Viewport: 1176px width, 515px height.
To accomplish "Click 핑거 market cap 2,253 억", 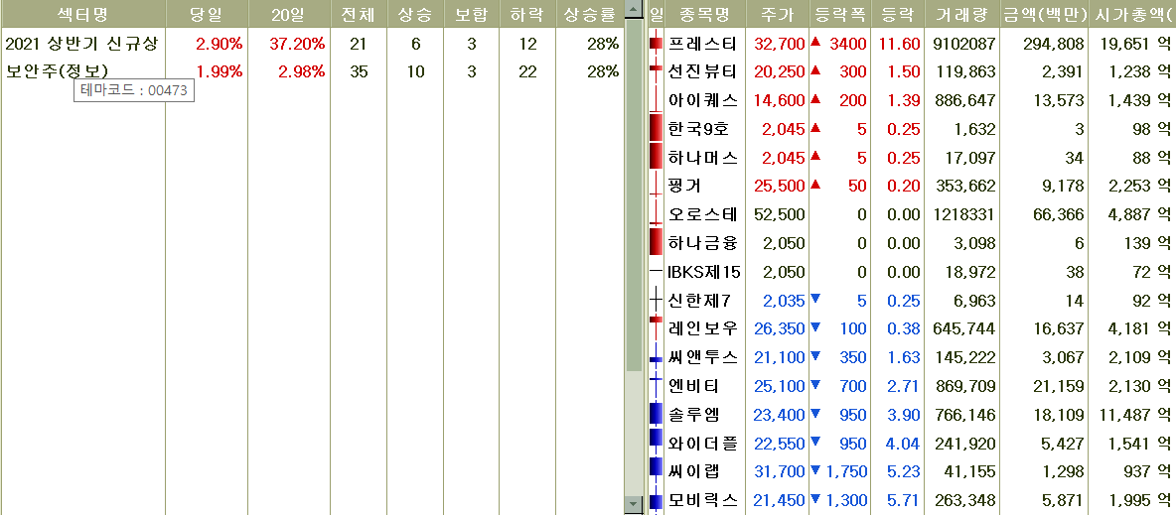I will point(1139,186).
